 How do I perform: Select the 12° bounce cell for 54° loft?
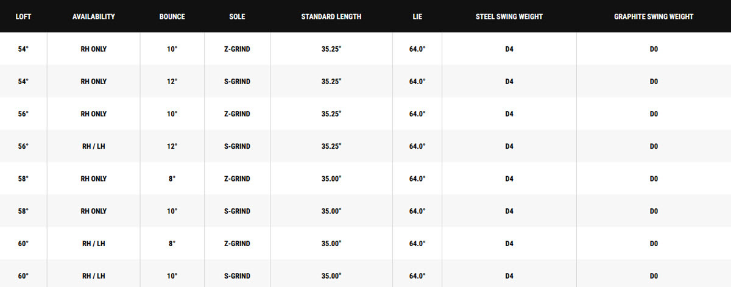pyautogui.click(x=172, y=82)
